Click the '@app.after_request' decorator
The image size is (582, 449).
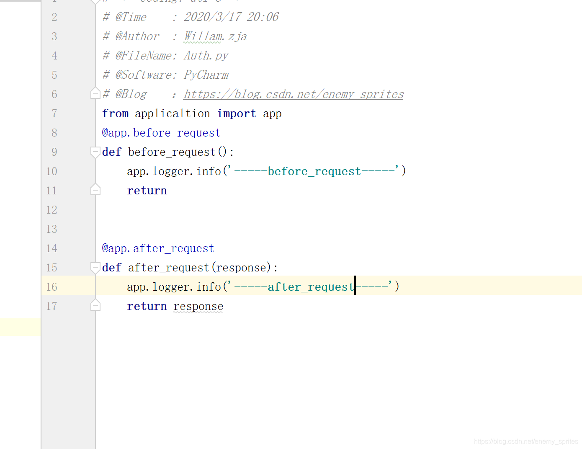click(158, 248)
